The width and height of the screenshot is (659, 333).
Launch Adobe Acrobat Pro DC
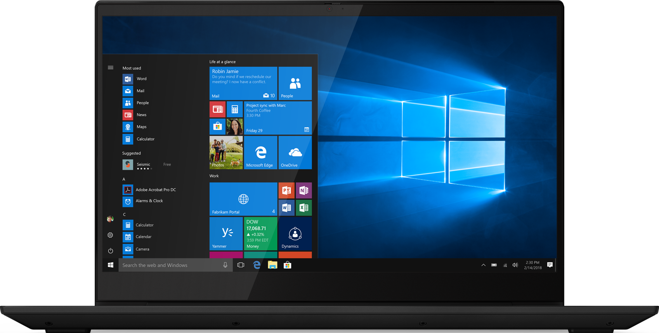[150, 190]
